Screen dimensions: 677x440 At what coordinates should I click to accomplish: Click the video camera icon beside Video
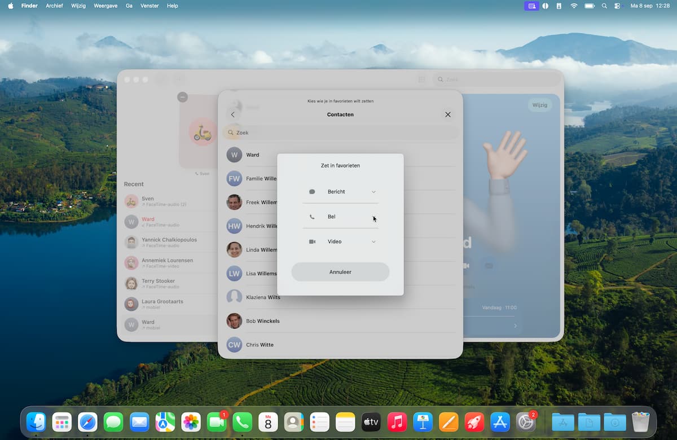pyautogui.click(x=312, y=241)
